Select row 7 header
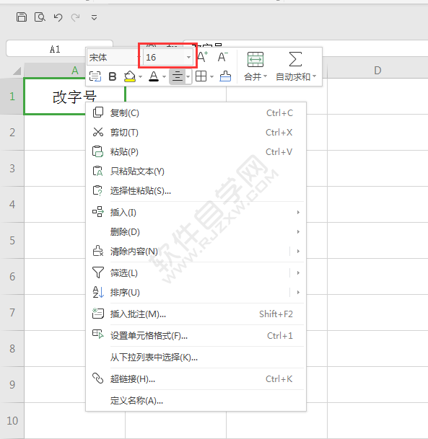 [x=12, y=312]
